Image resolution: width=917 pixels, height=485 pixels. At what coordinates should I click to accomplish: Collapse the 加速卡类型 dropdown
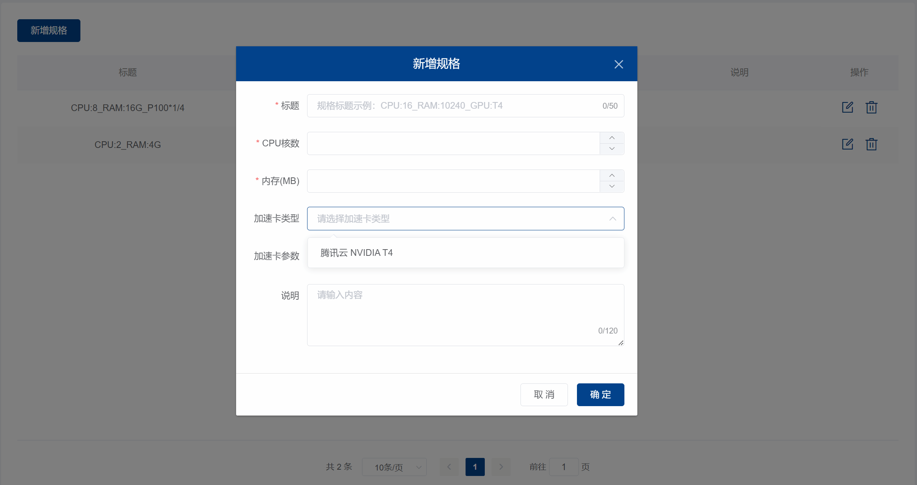(x=612, y=219)
